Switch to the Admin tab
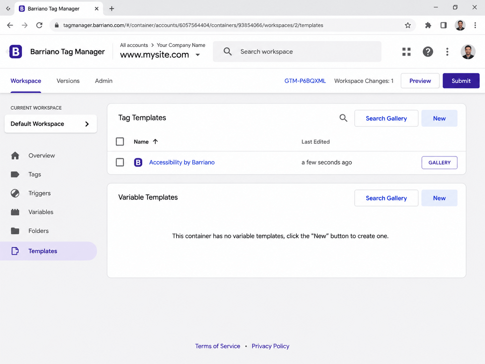 coord(103,81)
